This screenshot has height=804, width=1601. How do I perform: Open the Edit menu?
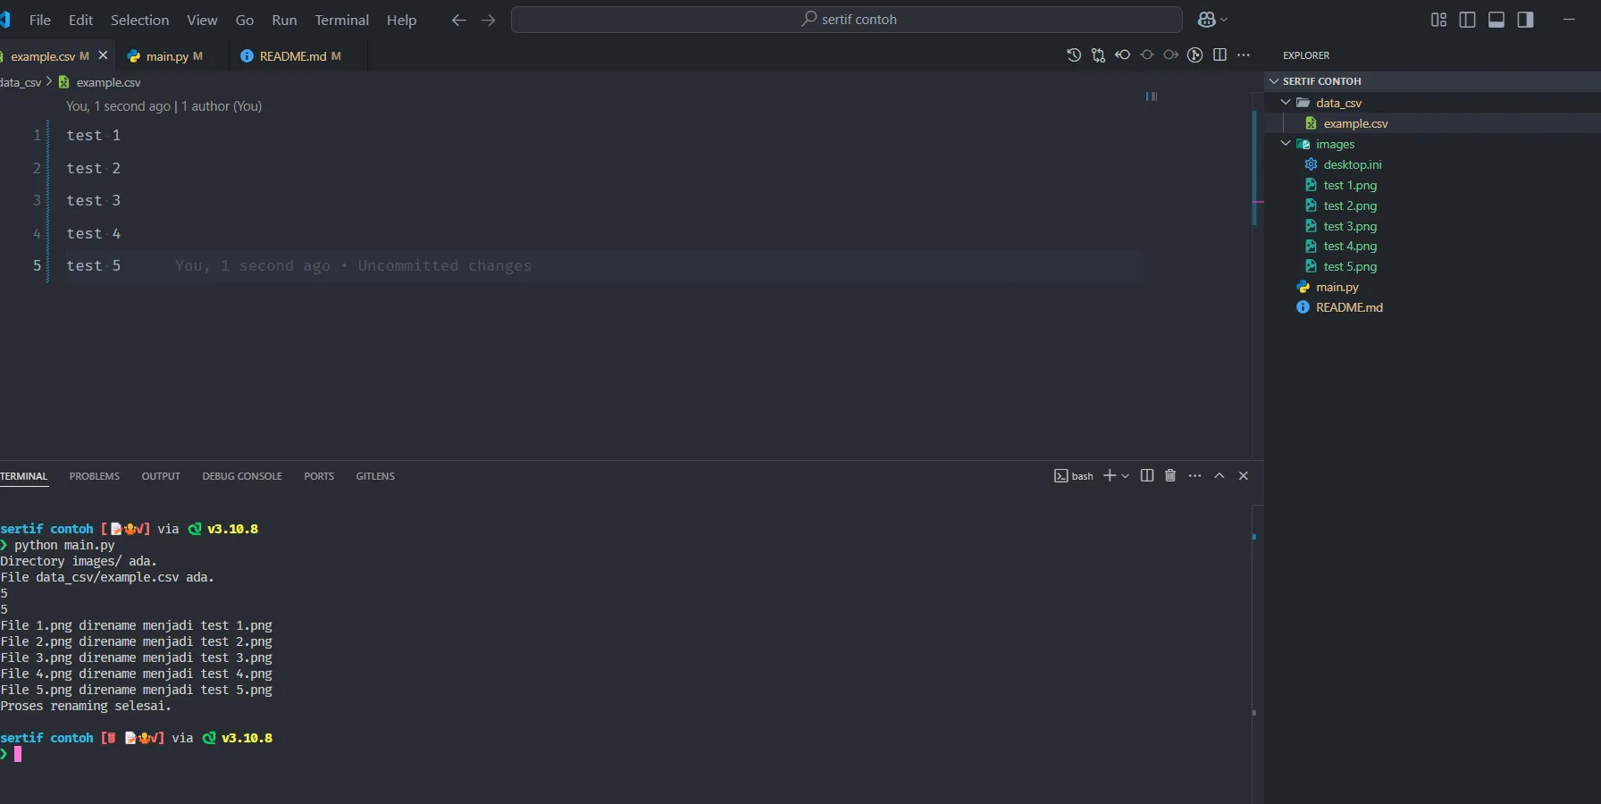coord(80,20)
